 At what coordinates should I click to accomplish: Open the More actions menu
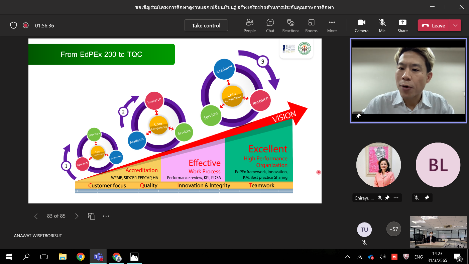point(332,25)
